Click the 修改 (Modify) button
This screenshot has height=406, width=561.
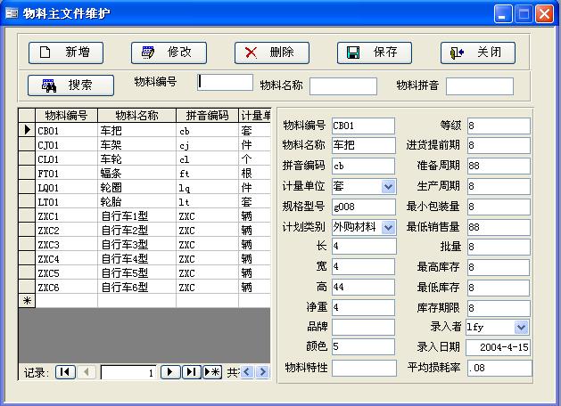pyautogui.click(x=169, y=53)
